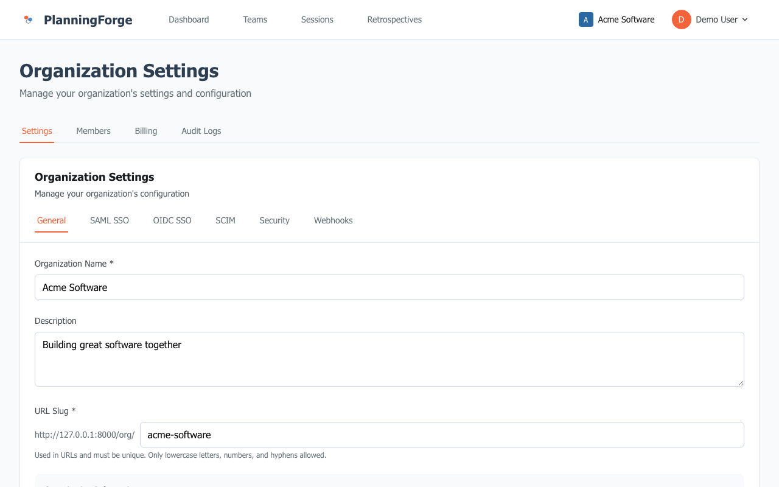Click inside the Organization Name field
The image size is (779, 487).
[x=389, y=287]
